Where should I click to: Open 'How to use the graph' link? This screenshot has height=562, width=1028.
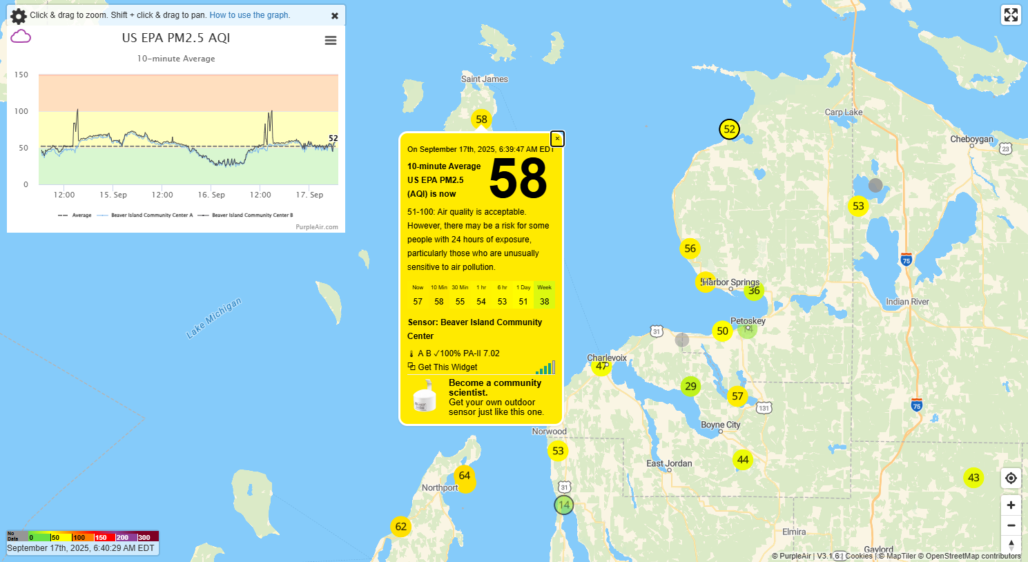point(250,15)
